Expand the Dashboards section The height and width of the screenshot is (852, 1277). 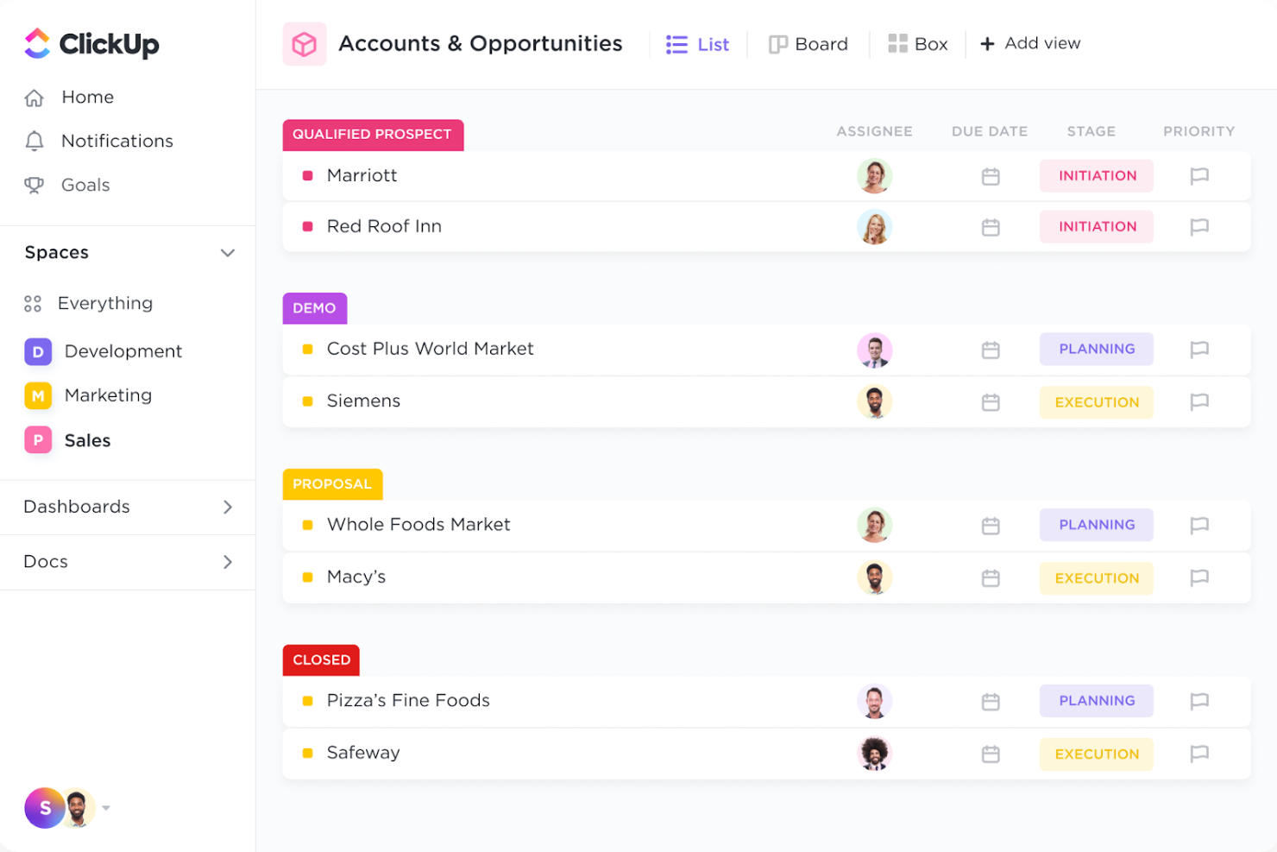tap(228, 508)
